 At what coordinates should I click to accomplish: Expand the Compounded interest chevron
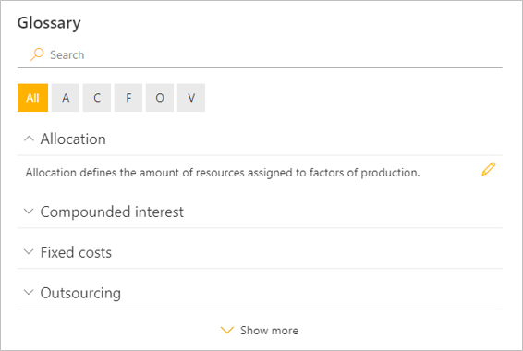coord(29,212)
